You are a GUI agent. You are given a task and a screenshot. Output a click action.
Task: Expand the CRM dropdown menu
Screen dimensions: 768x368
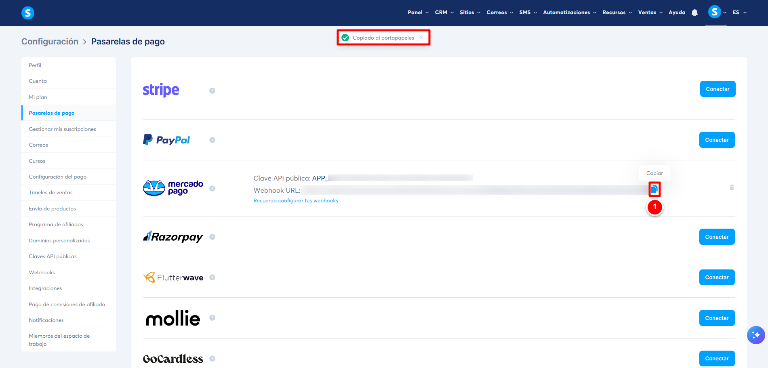click(444, 13)
